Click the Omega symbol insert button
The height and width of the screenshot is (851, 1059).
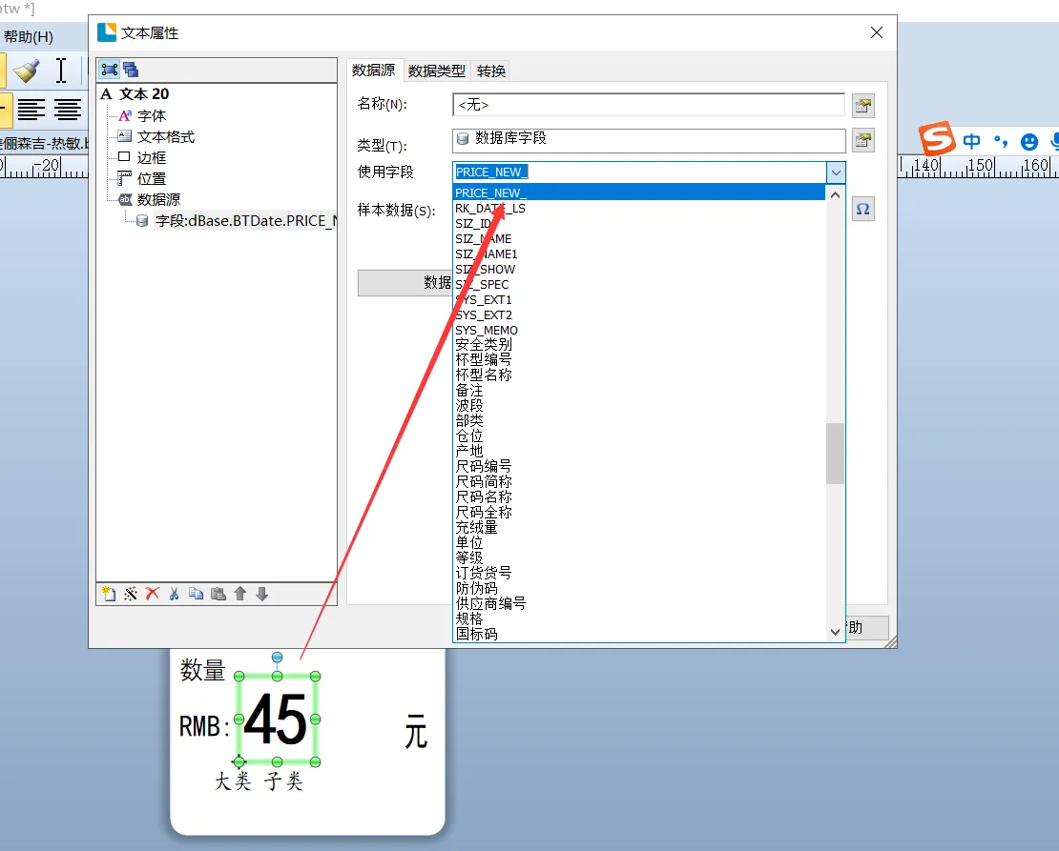[x=862, y=210]
